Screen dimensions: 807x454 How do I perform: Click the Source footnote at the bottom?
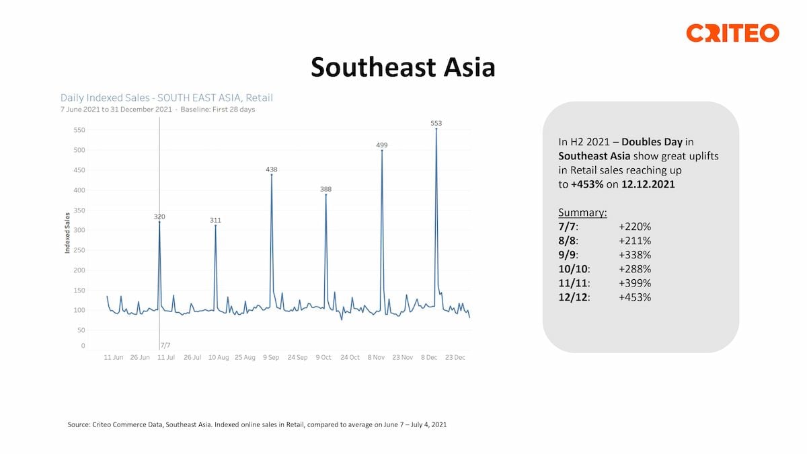pyautogui.click(x=258, y=424)
